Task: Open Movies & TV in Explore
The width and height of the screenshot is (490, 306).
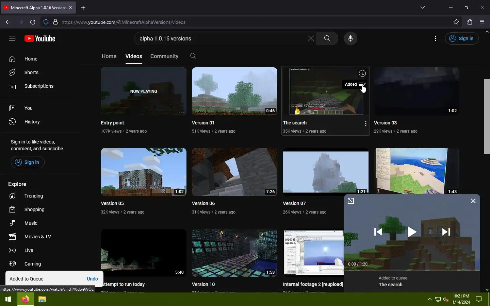Action: click(x=39, y=237)
